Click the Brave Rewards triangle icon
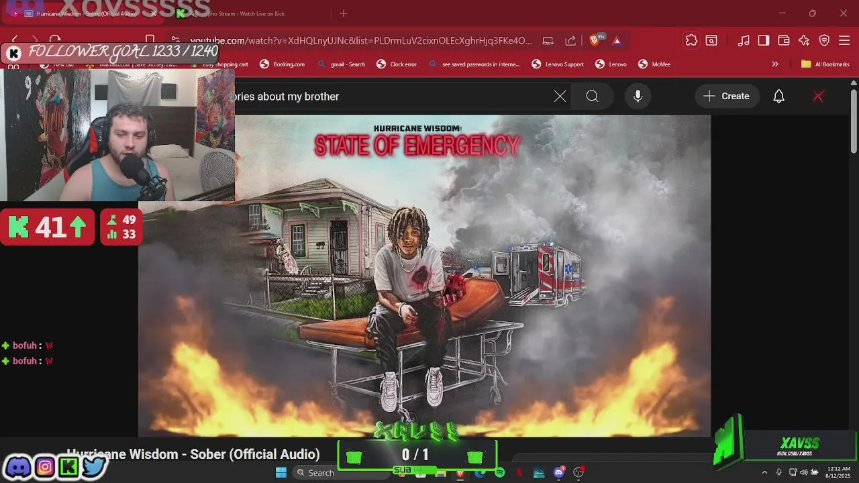The height and width of the screenshot is (483, 859). [617, 40]
